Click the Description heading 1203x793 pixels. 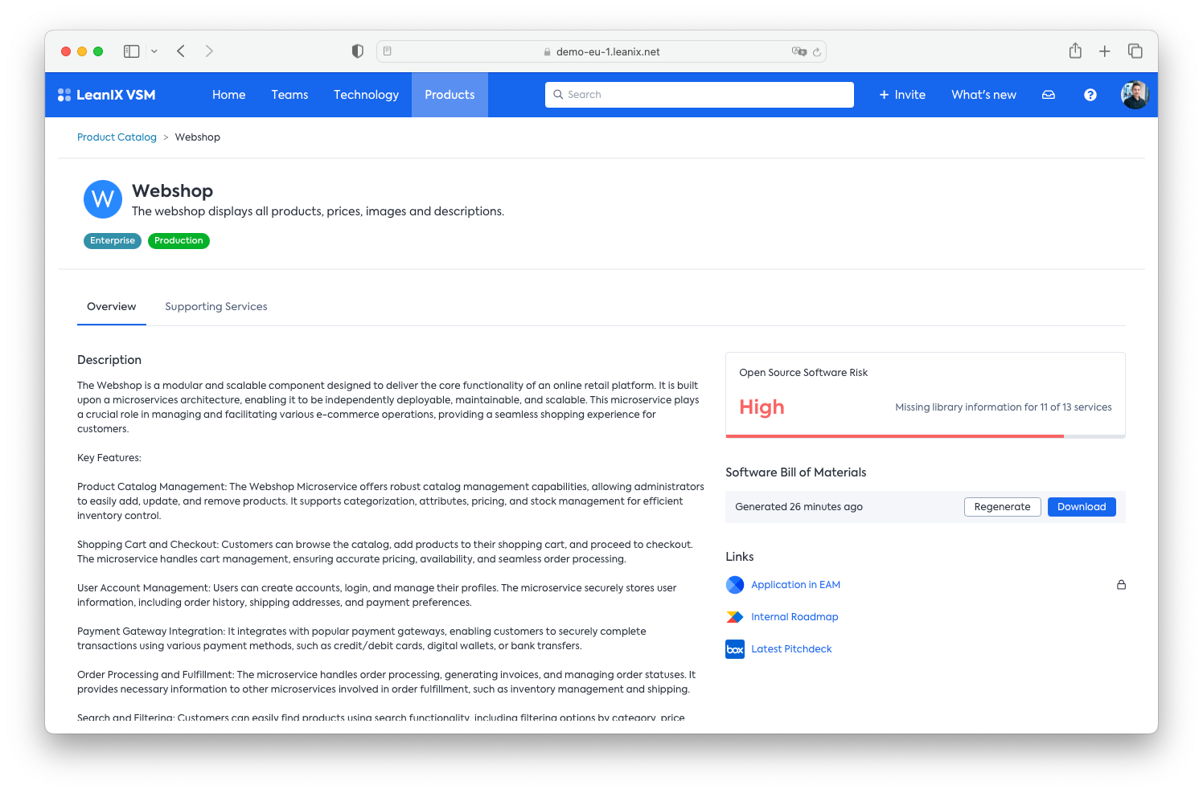click(109, 360)
